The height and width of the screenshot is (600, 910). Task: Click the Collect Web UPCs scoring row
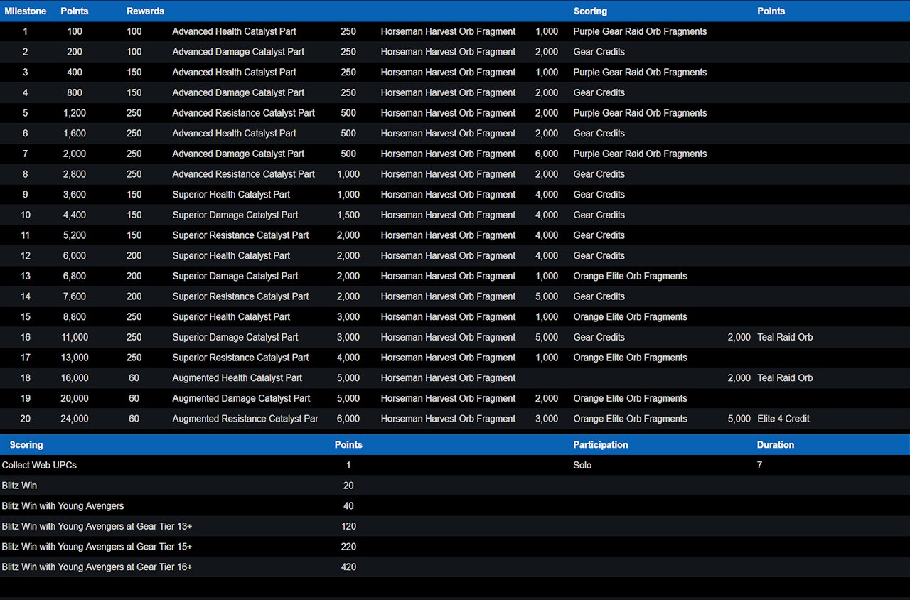tap(39, 465)
